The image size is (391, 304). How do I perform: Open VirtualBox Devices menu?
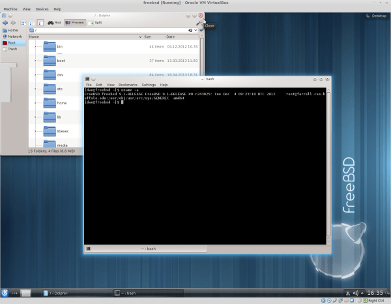click(x=42, y=9)
